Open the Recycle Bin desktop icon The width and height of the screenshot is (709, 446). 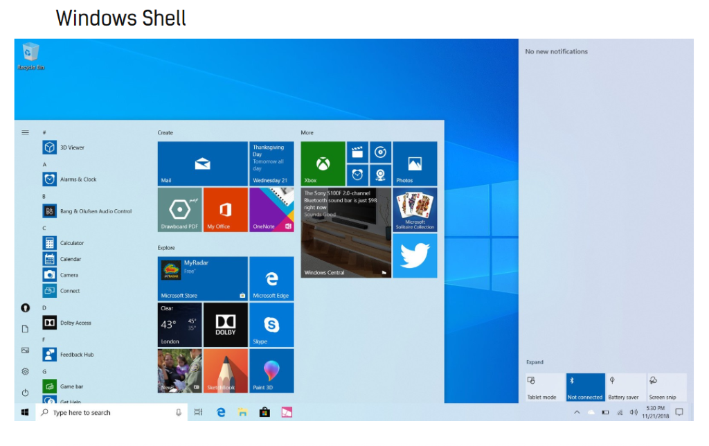tap(30, 55)
